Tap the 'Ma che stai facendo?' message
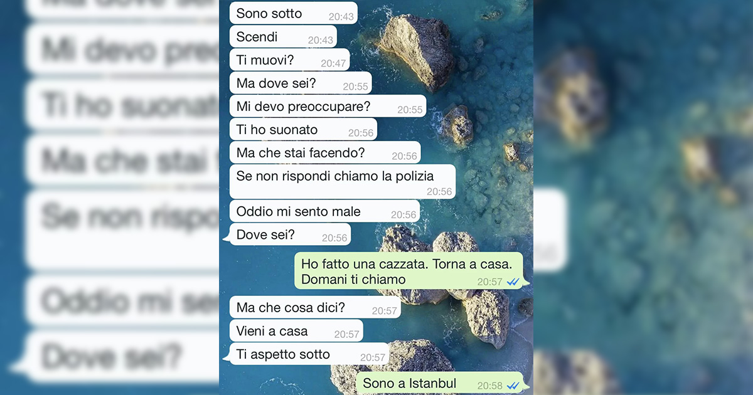 point(325,153)
